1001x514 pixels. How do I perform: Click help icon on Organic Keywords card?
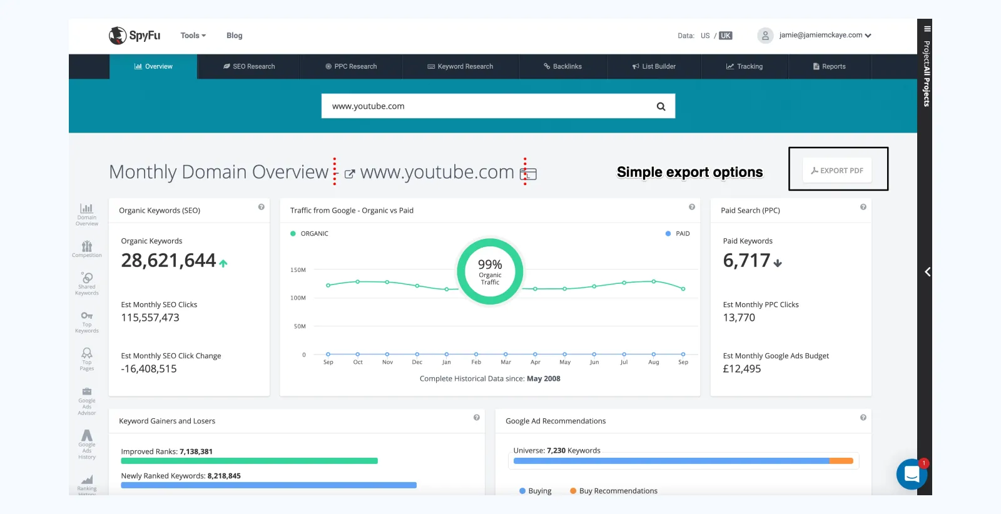pyautogui.click(x=262, y=207)
